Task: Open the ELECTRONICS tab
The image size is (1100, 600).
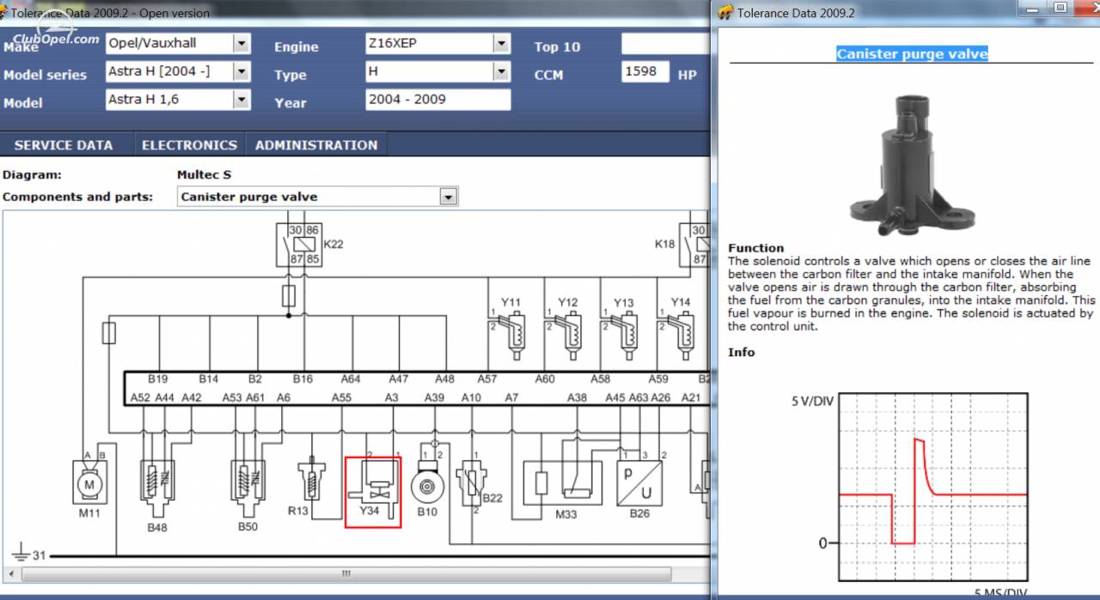Action: [x=189, y=145]
